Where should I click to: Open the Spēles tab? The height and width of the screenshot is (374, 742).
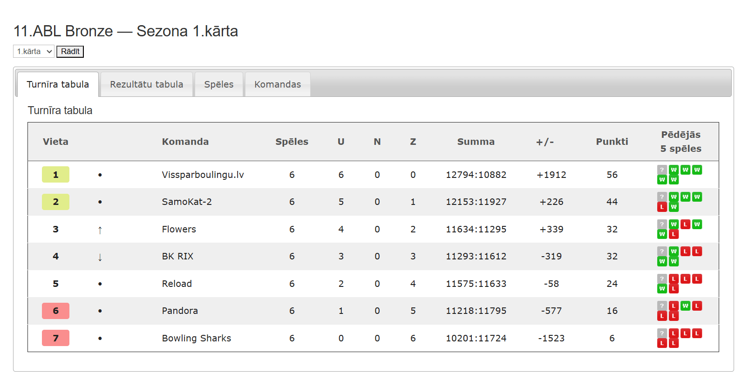pos(219,84)
